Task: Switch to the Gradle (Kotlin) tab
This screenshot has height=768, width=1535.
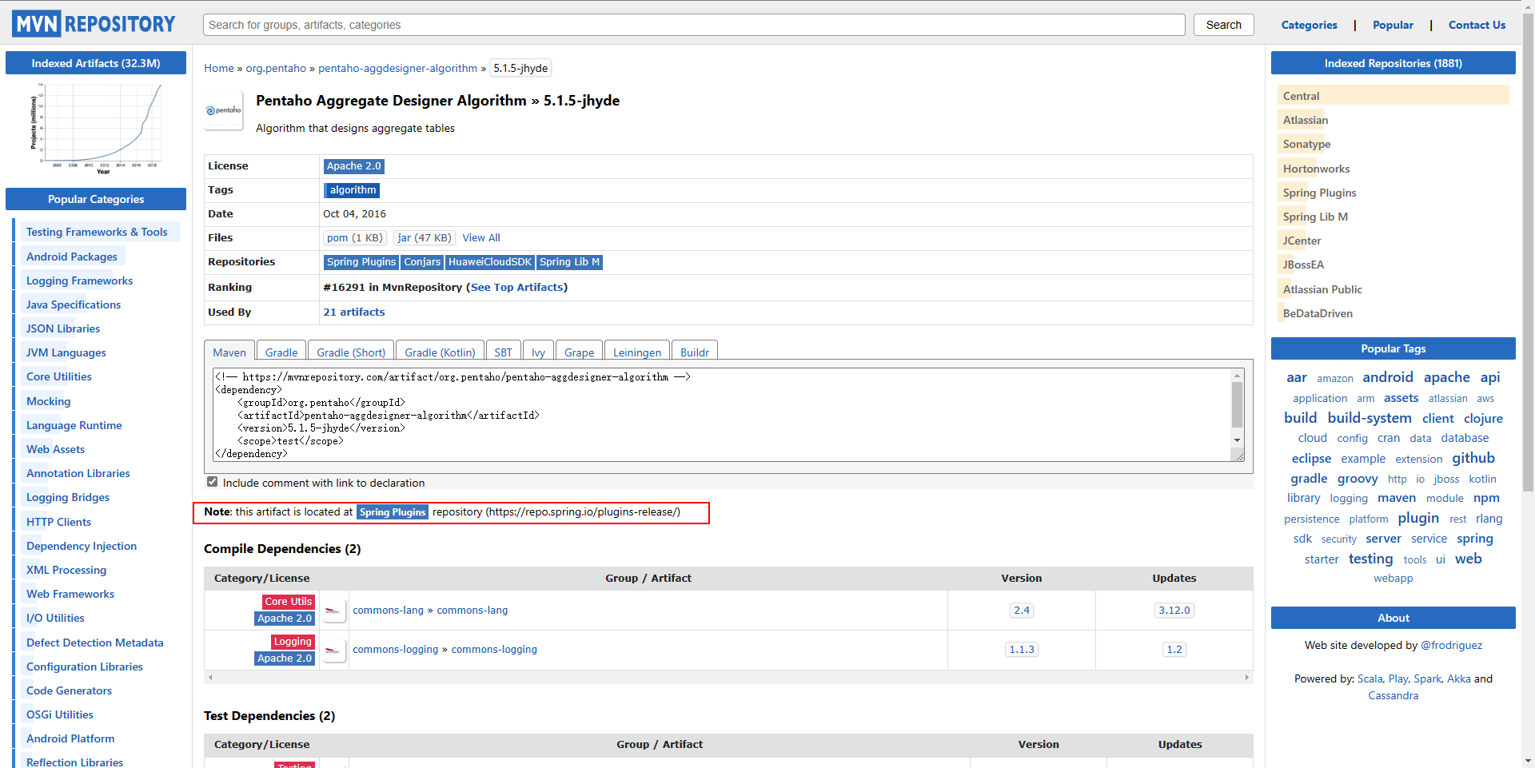Action: 440,352
